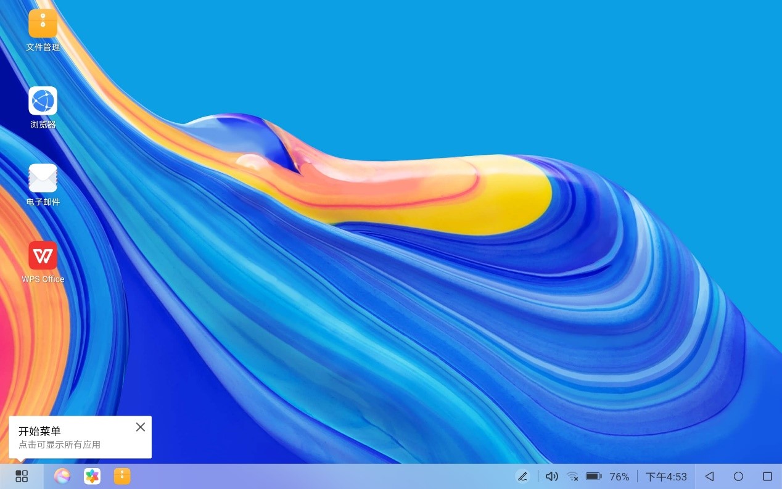This screenshot has height=489, width=782.
Task: Click the 点击可显示所有应用 hint text
Action: click(59, 445)
